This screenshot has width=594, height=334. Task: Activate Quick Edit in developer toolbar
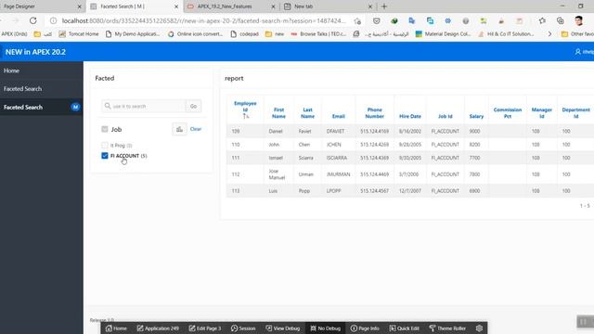[405, 328]
